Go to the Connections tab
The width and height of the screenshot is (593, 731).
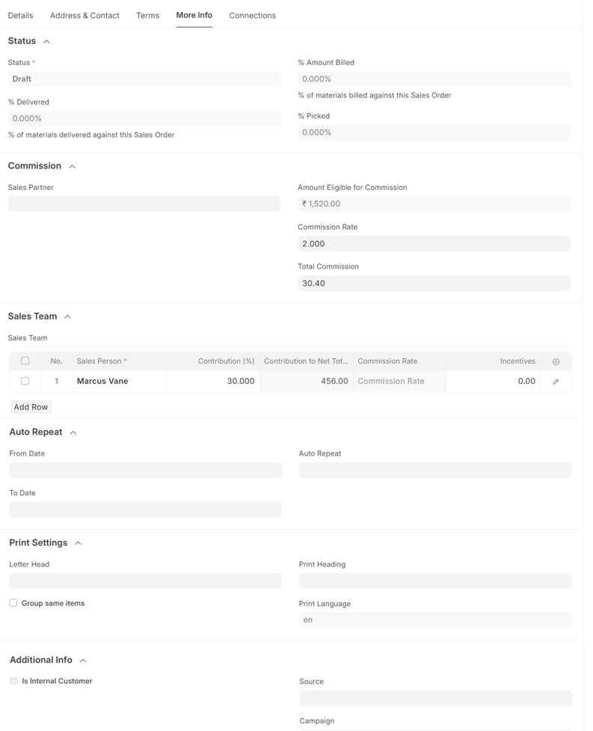[x=252, y=15]
